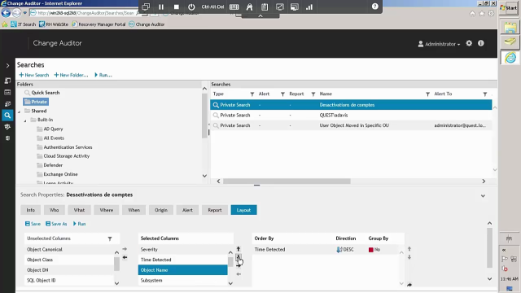Open the Searches magnifier sidebar icon

tap(7, 116)
